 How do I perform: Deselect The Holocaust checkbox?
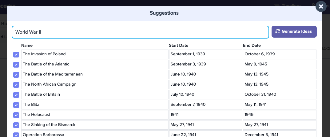click(16, 115)
